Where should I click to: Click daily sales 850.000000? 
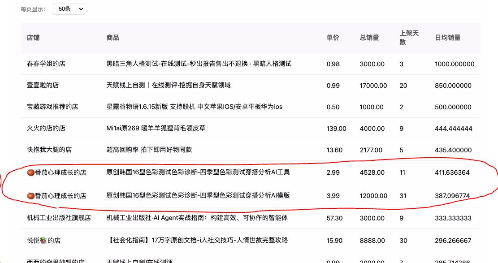pos(453,86)
